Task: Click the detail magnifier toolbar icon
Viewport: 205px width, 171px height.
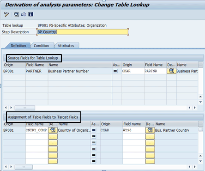Action: [x=16, y=14]
